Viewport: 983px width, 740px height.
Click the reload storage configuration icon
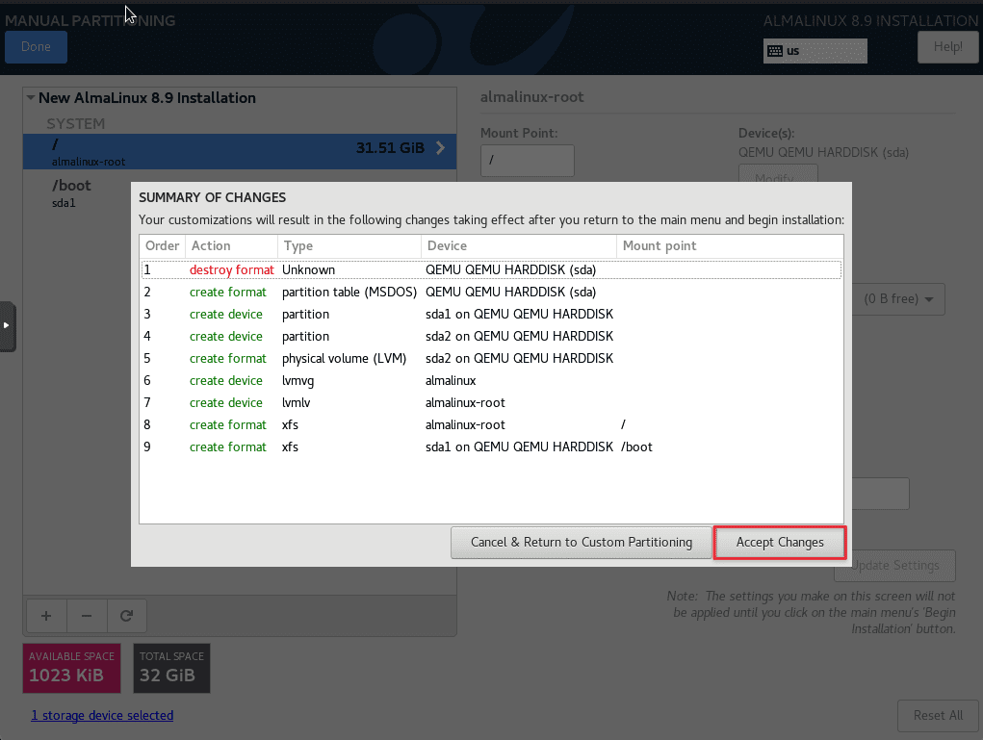click(x=127, y=616)
